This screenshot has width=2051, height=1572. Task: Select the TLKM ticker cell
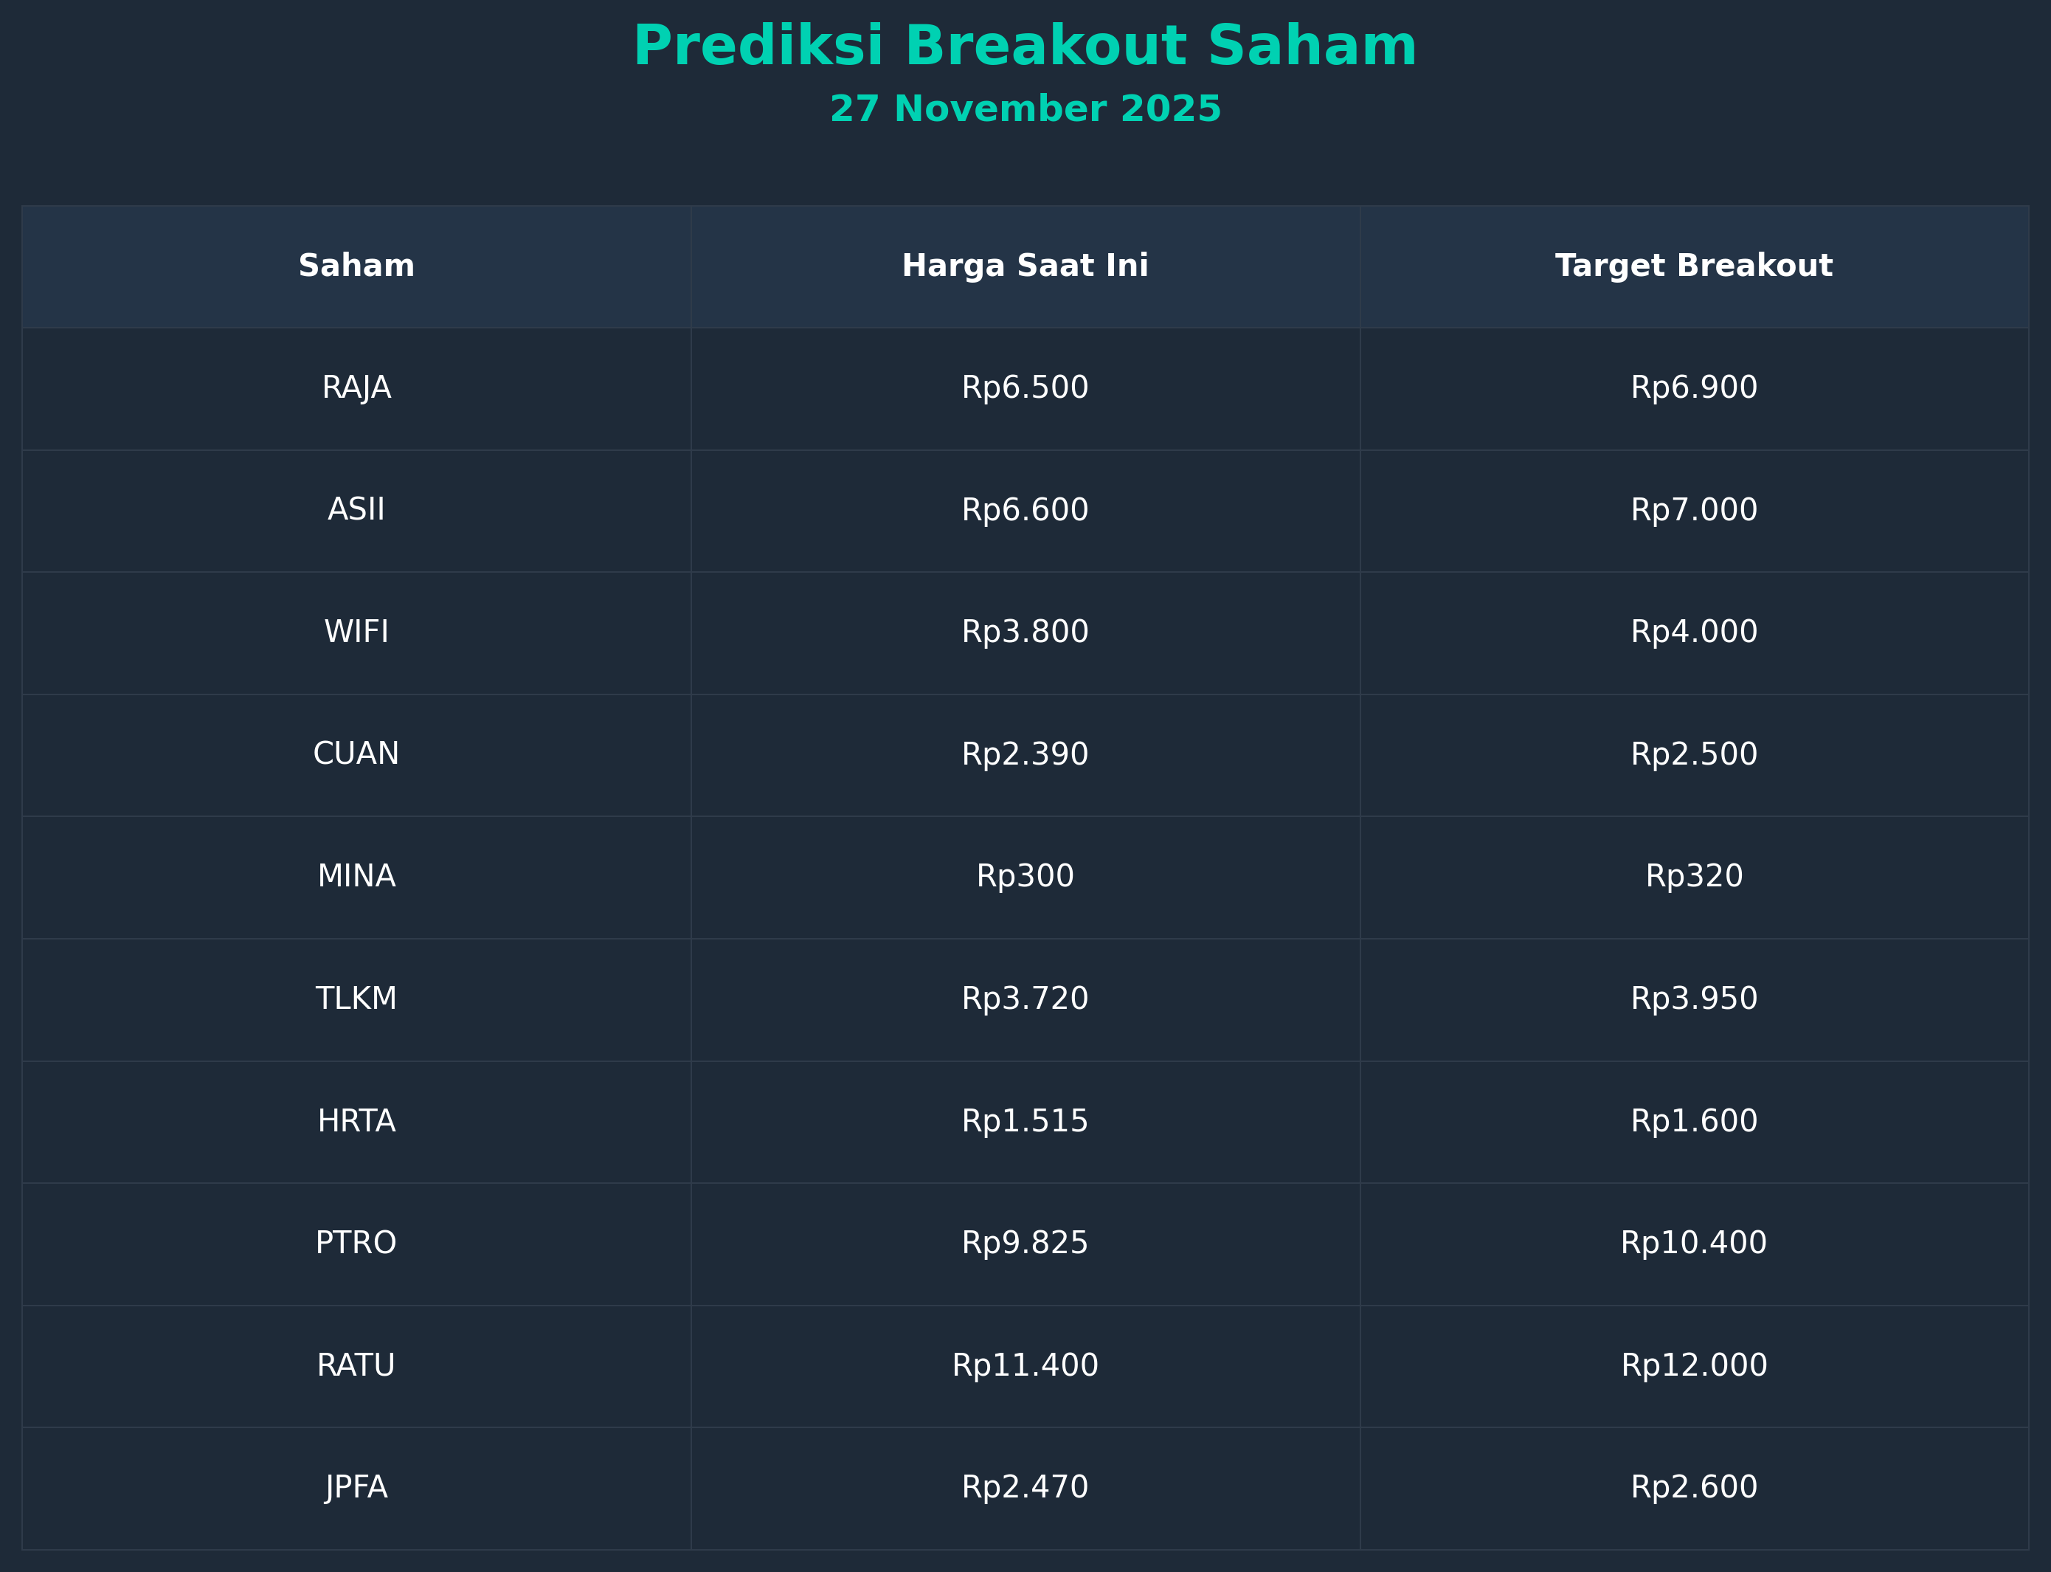click(x=356, y=999)
